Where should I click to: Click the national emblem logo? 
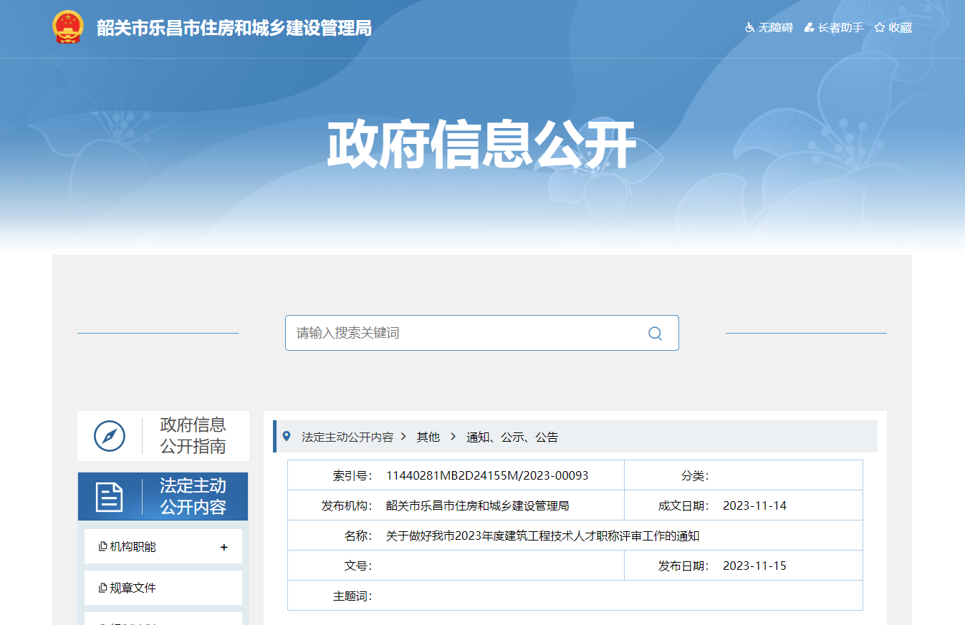(68, 27)
